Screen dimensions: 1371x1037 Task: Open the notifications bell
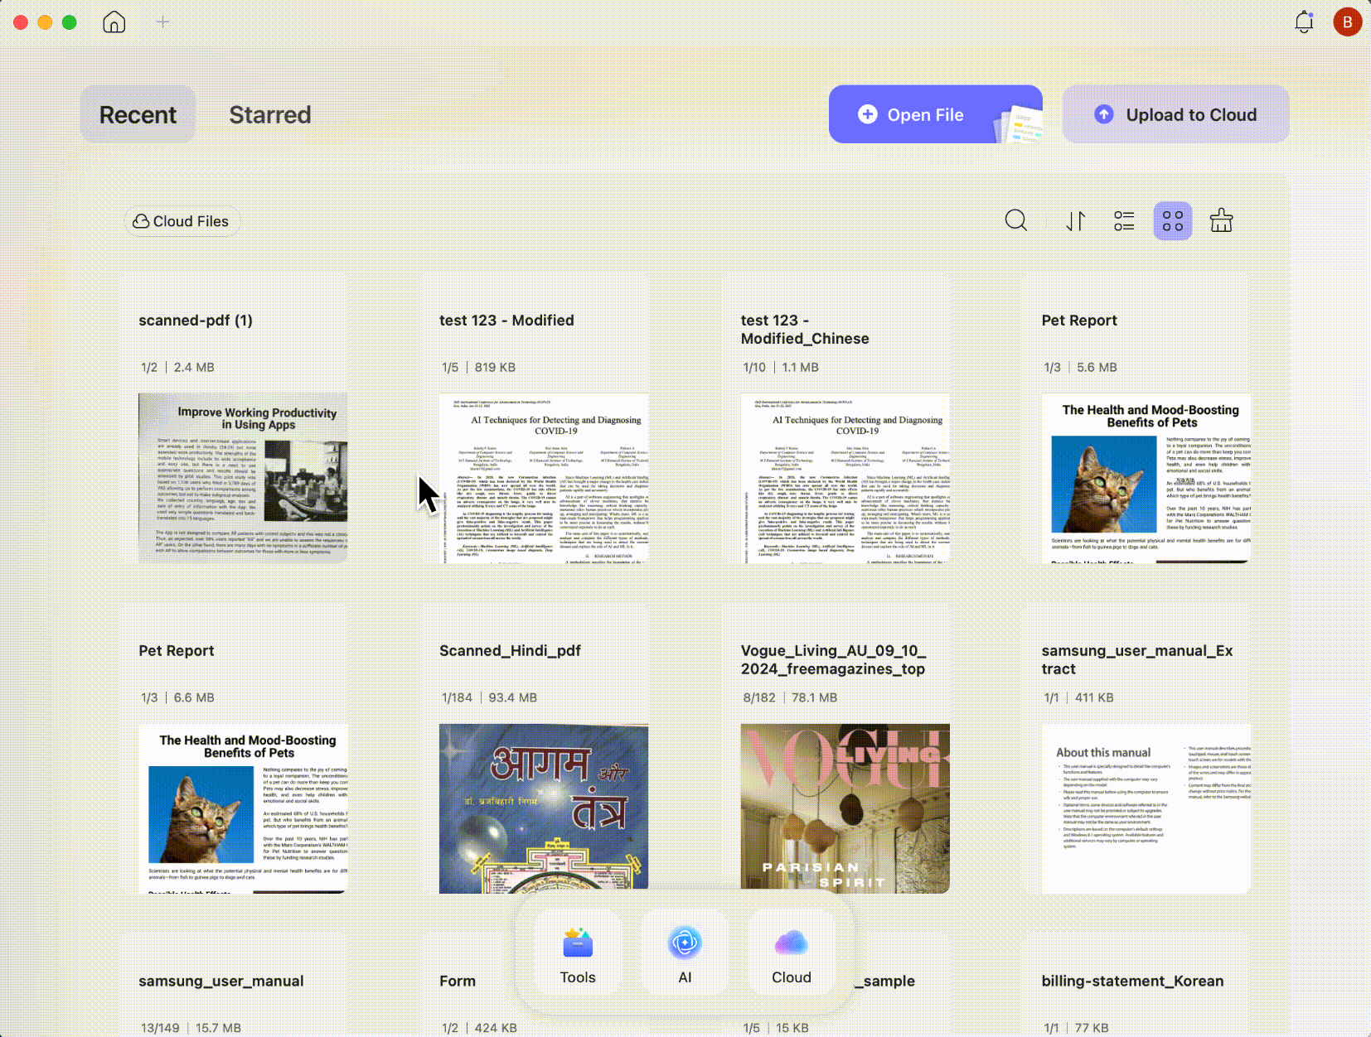1304,22
